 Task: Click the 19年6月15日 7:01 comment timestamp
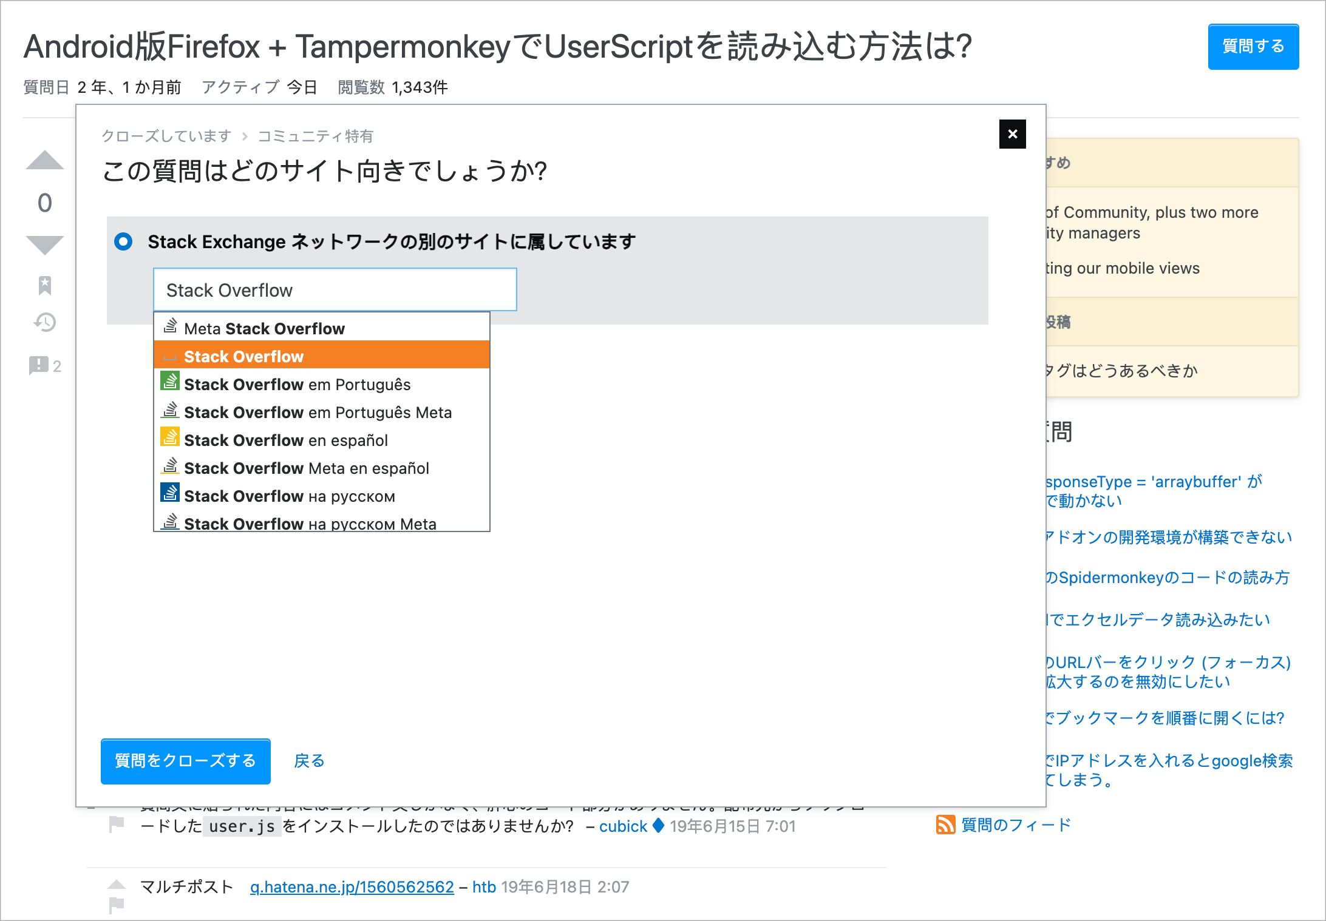coord(733,826)
